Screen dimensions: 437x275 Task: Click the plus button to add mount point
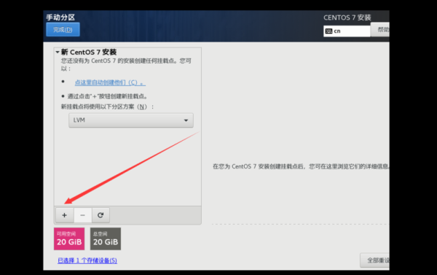pos(64,215)
